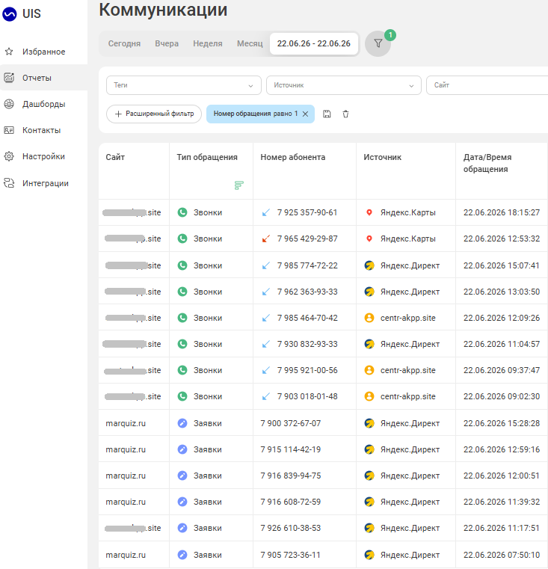Click incoming arrow for 7 985 774-72-22

click(266, 265)
